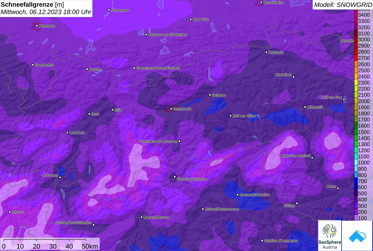Image resolution: width=373 pixels, height=251 pixels.
Task: Click the red 2700 m legend swatch
Action: [356, 58]
